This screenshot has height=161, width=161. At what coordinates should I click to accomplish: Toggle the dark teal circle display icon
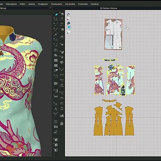69,23
